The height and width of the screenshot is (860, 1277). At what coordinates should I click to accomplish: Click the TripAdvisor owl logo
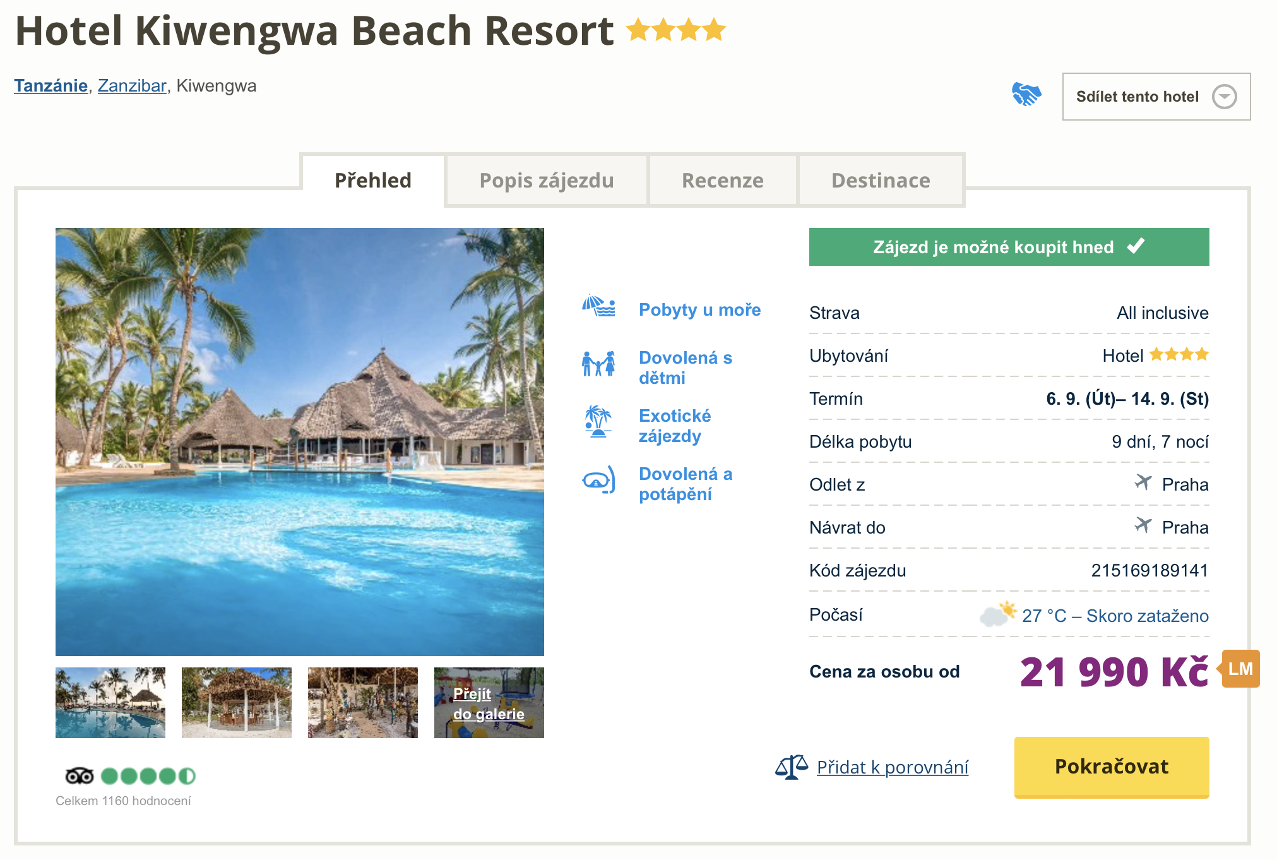click(80, 775)
